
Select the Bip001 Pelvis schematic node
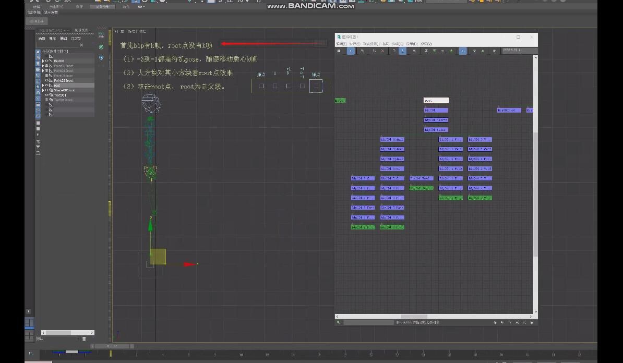pyautogui.click(x=436, y=120)
